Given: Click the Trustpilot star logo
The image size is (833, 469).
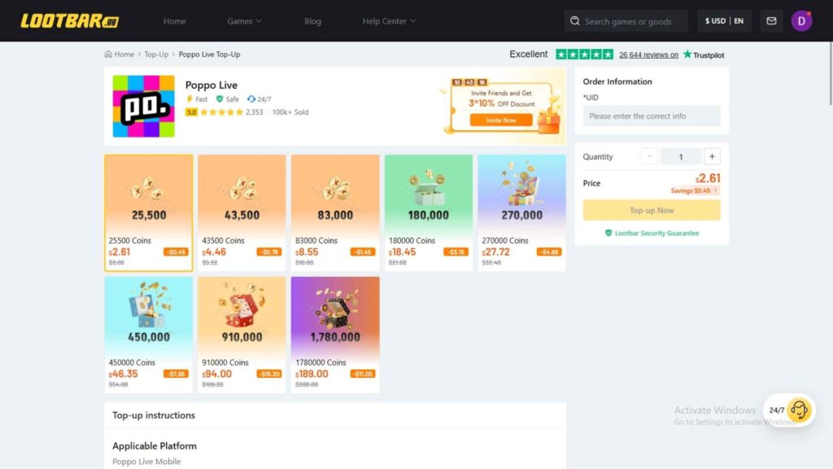Looking at the screenshot, I should [687, 55].
